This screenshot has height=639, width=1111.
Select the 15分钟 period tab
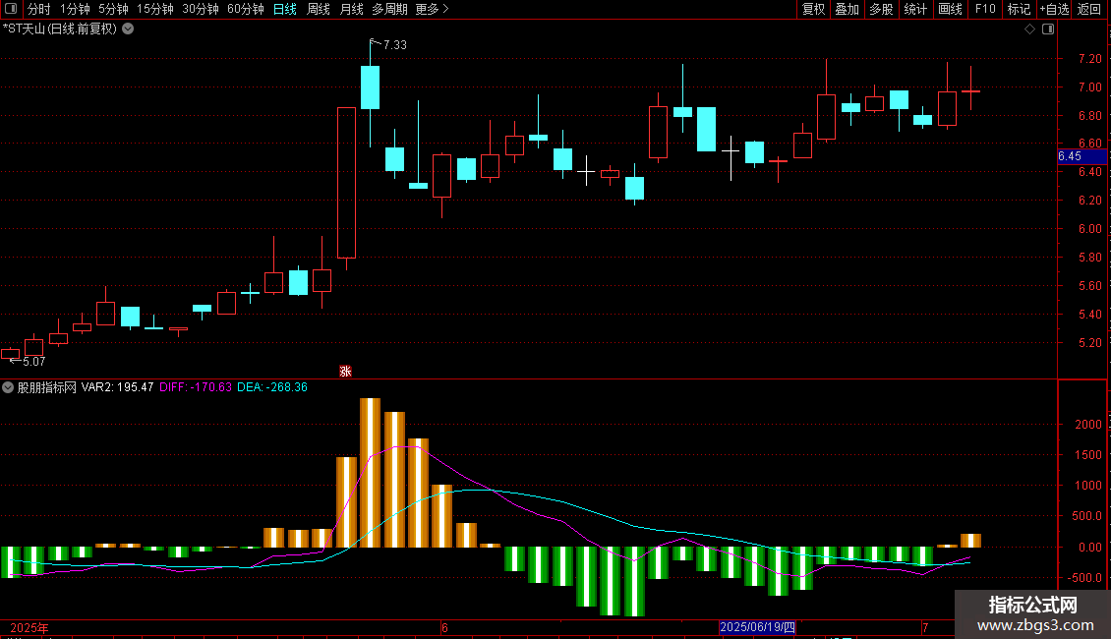pos(155,9)
